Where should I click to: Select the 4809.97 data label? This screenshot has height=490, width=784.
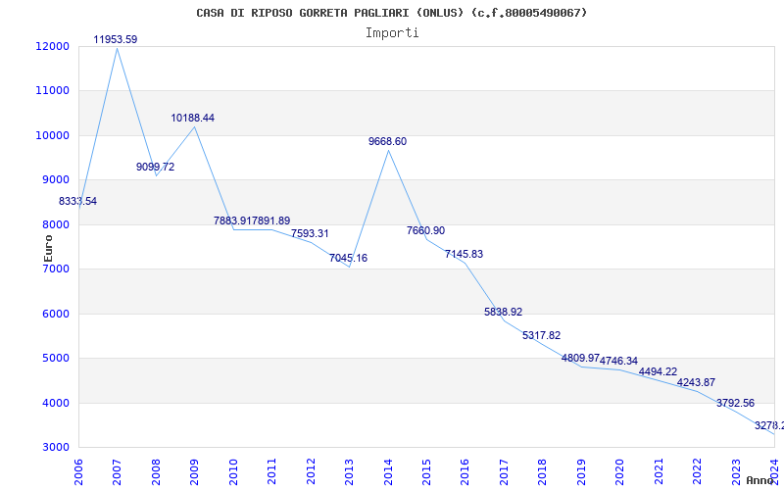click(x=580, y=358)
